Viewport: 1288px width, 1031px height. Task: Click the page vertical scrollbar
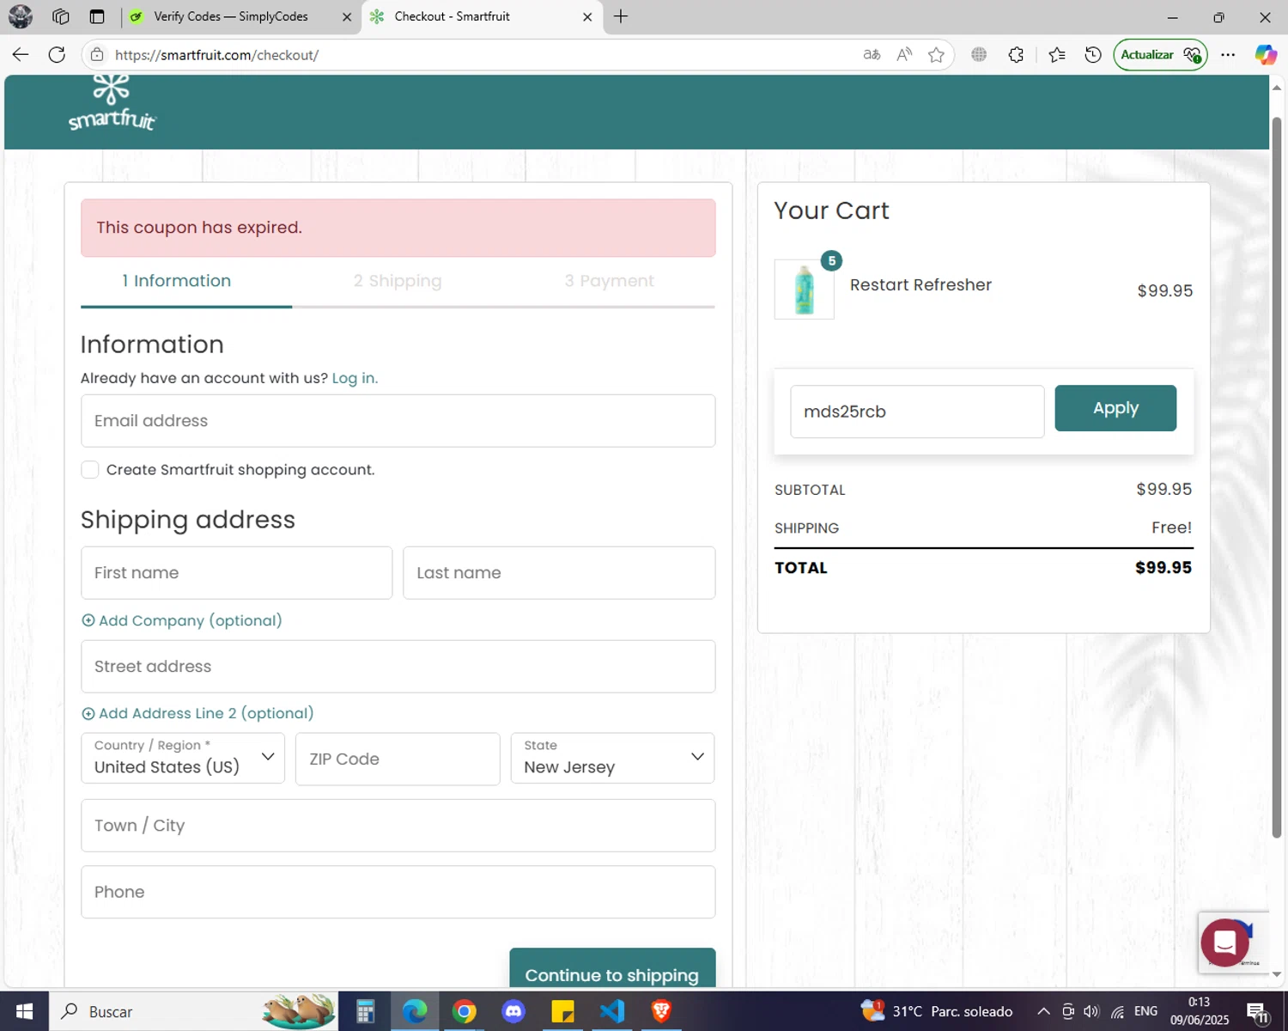(1277, 477)
